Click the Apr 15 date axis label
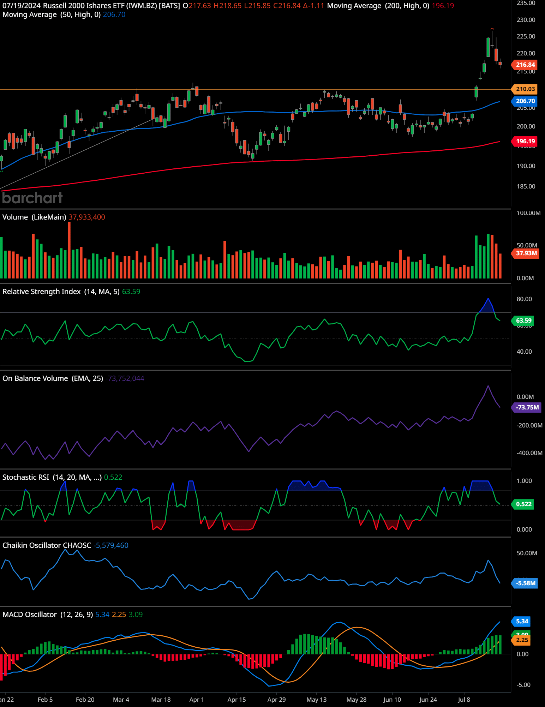545x707 pixels. coord(236,700)
